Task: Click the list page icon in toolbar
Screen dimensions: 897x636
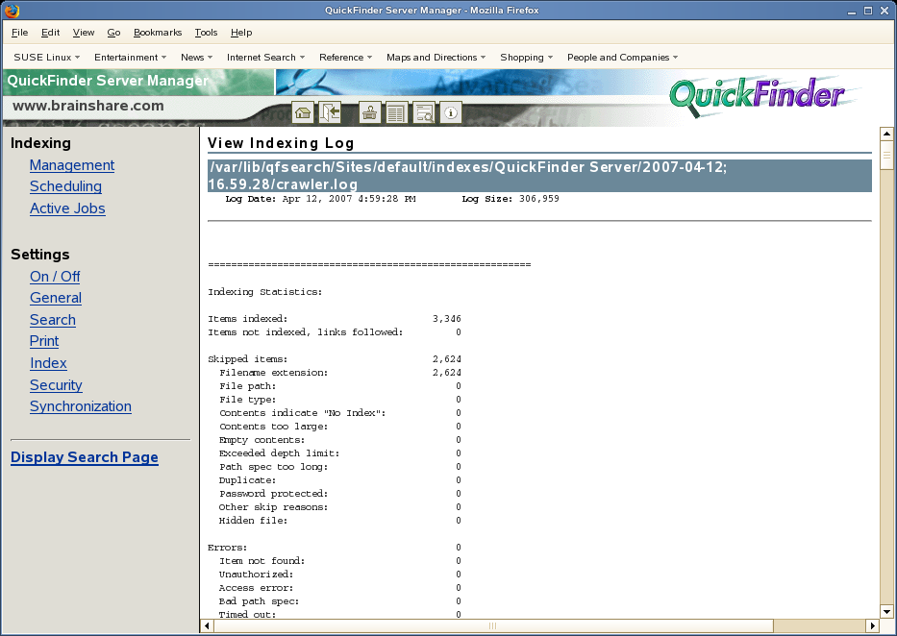Action: point(396,112)
